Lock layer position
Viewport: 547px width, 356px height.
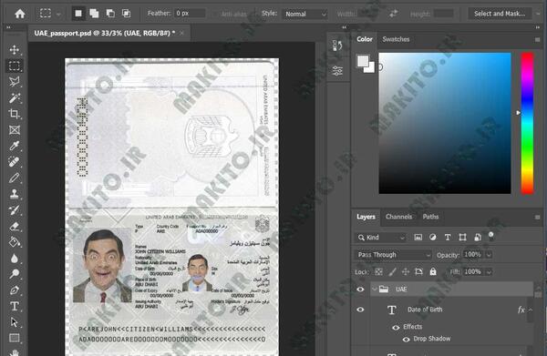click(x=406, y=271)
